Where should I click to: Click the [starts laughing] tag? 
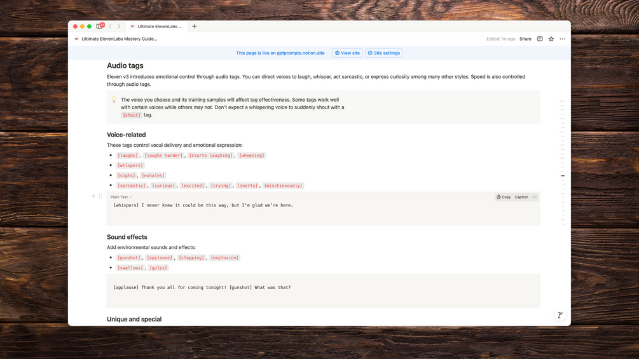(x=210, y=156)
